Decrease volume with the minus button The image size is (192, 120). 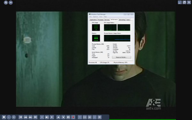42,117
